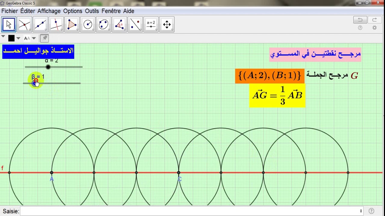Open the settings gear icon

[374, 28]
